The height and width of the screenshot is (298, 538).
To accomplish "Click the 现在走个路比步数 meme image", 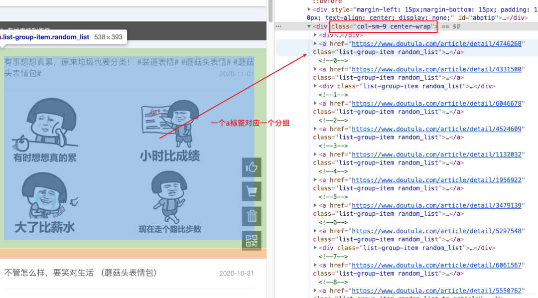I will [170, 202].
